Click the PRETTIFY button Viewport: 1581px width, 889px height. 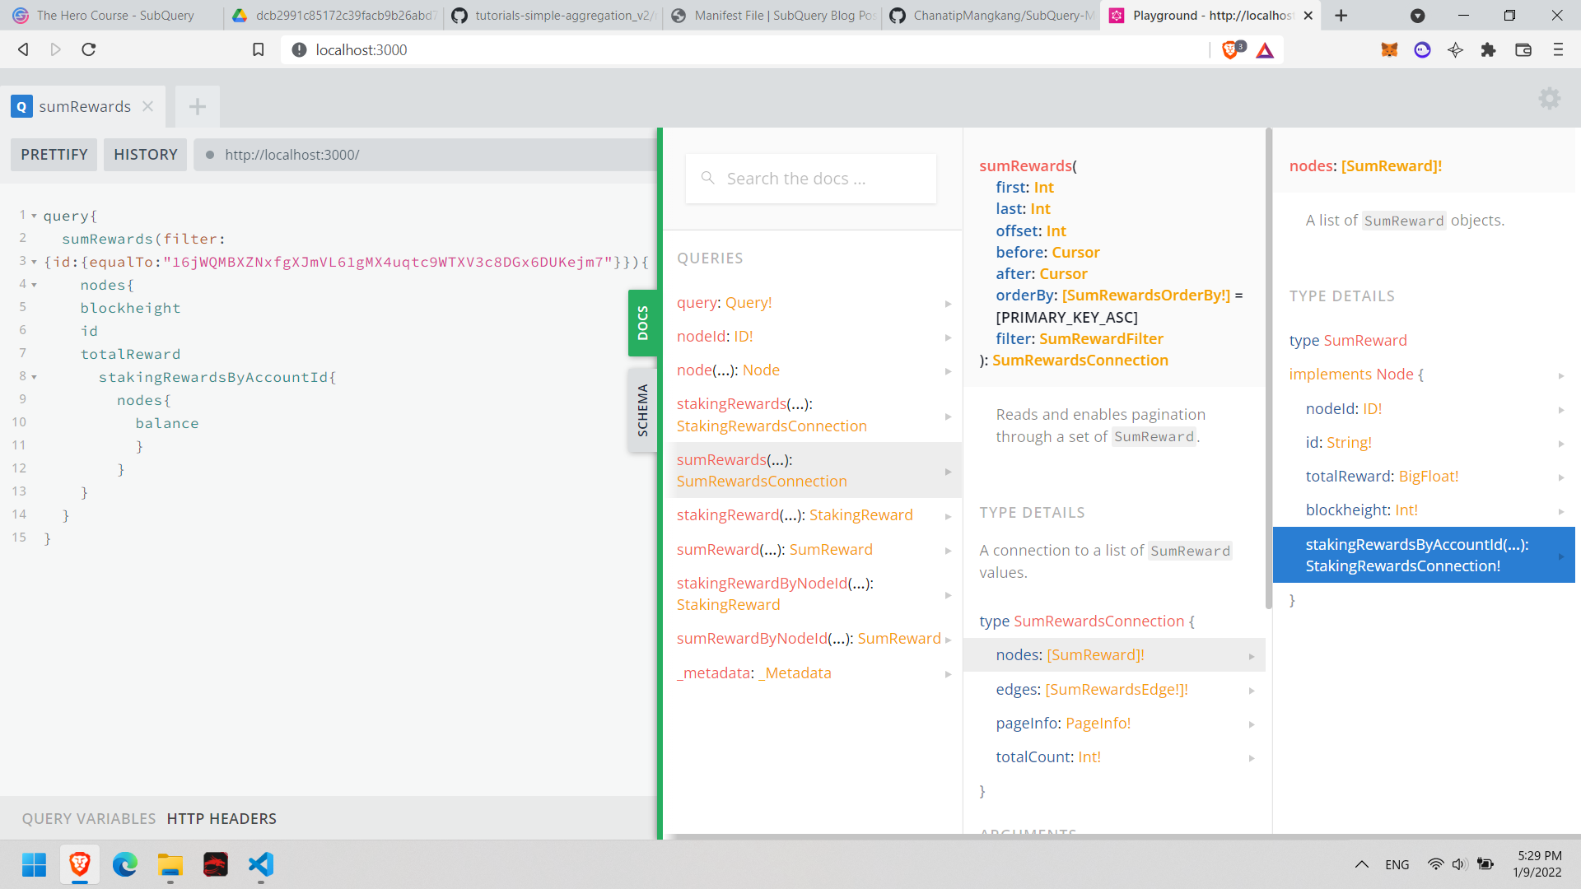click(53, 154)
